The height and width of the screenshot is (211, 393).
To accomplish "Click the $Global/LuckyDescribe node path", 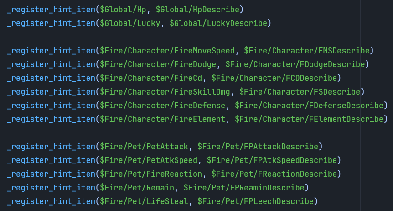I will [220, 22].
